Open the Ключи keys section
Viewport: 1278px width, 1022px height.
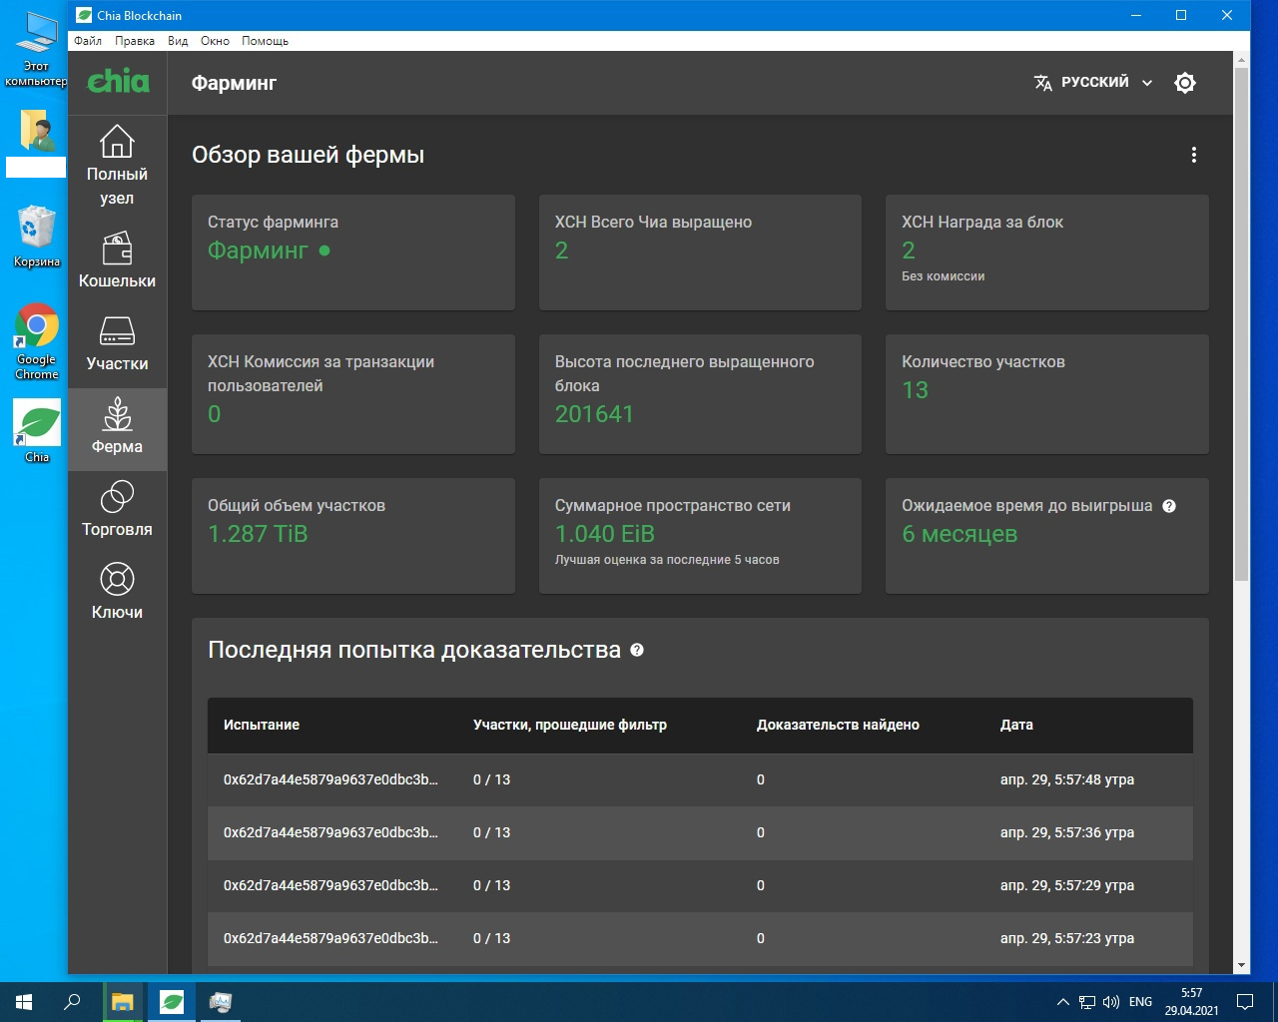(117, 591)
